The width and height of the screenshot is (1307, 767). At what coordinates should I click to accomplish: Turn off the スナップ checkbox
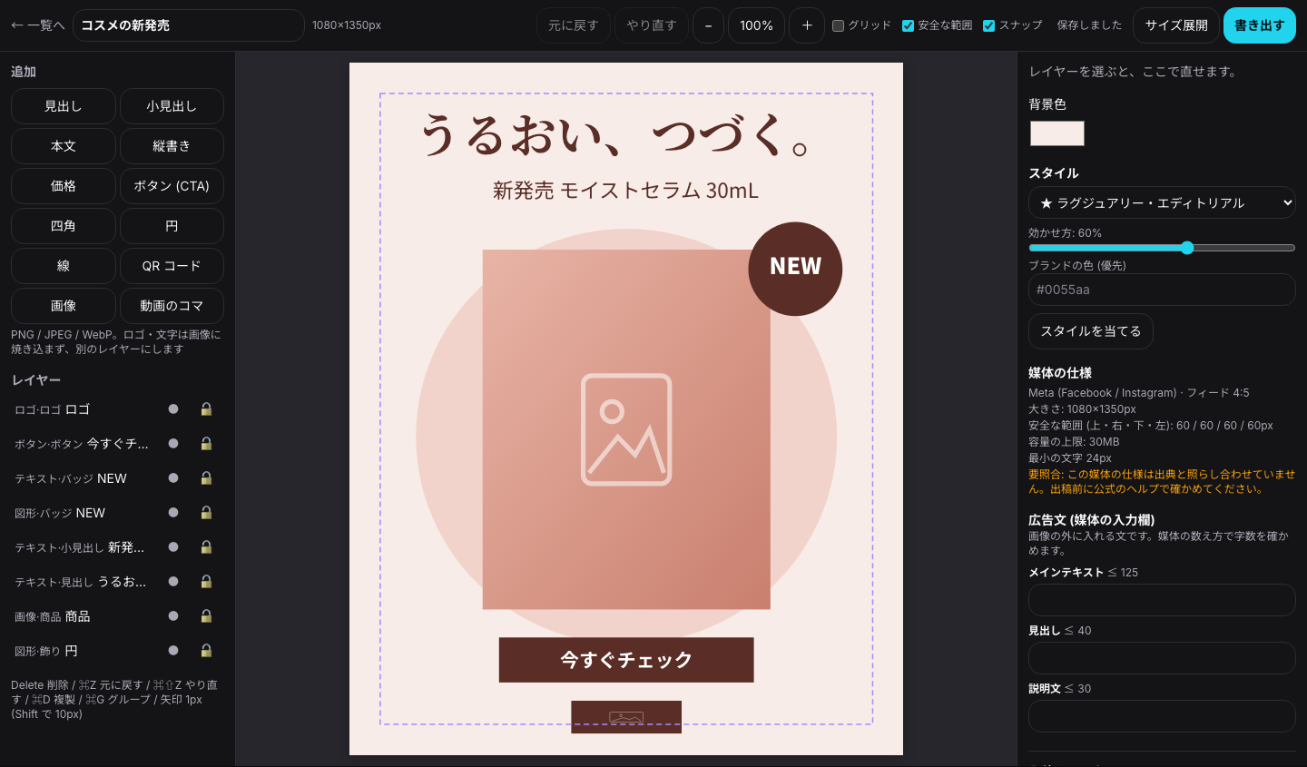pos(989,25)
